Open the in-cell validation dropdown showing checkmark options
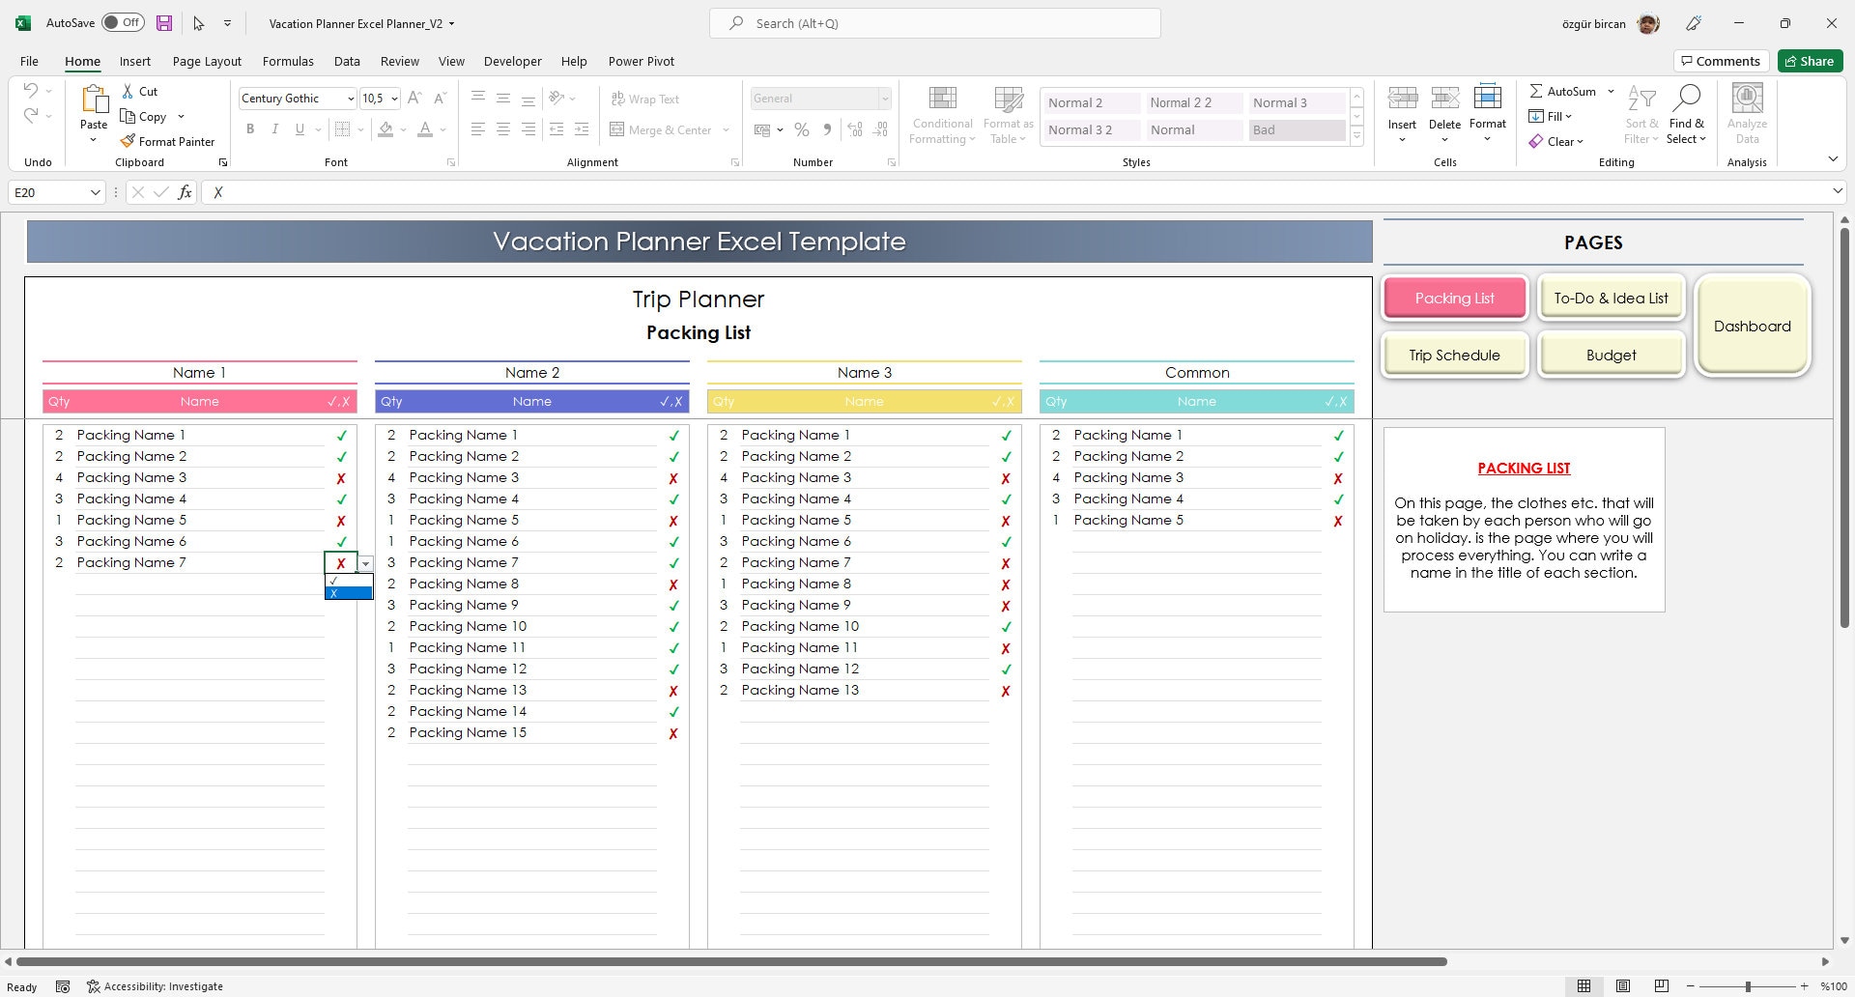This screenshot has width=1855, height=997. pyautogui.click(x=366, y=563)
